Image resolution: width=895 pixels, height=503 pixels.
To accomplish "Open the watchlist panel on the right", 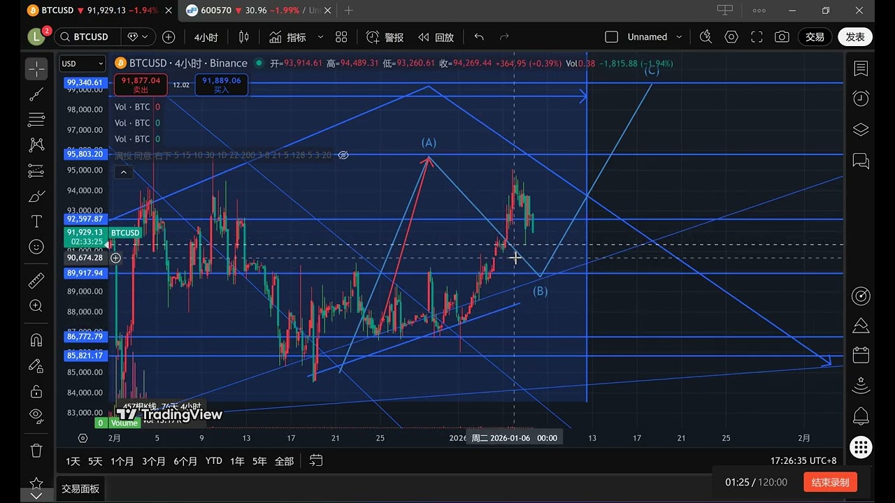I will (x=861, y=68).
